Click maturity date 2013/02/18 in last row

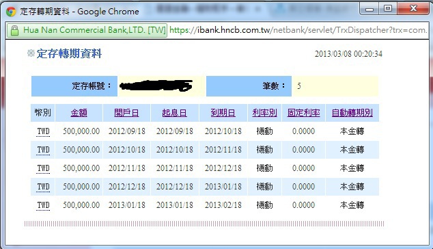click(223, 205)
